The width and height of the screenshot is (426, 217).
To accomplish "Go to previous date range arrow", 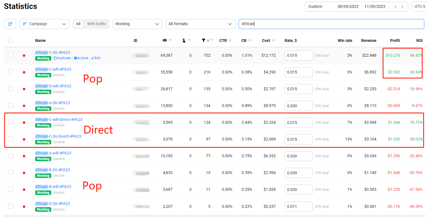I will (396, 7).
